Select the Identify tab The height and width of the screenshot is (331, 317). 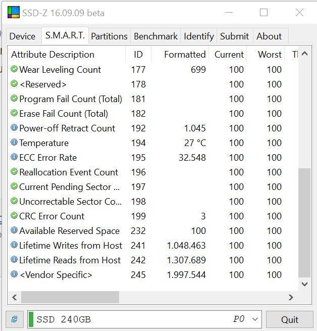(x=198, y=36)
